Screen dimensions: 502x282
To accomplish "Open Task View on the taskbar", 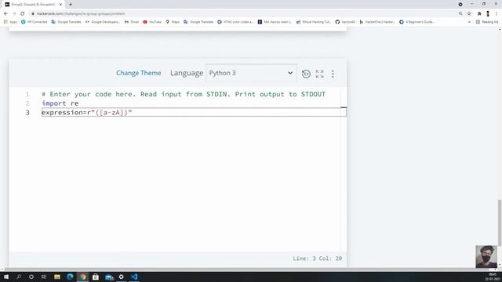I will [44, 277].
